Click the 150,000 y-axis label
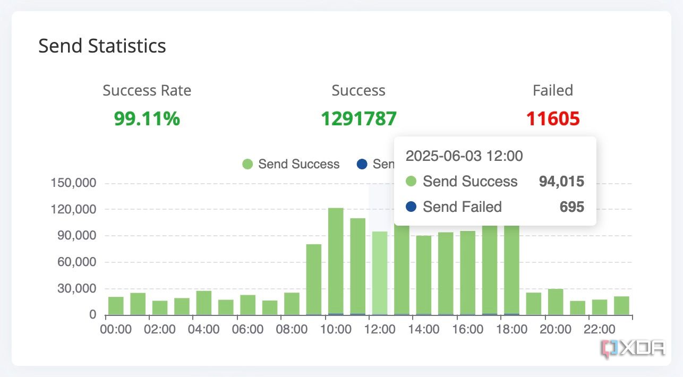 (74, 183)
